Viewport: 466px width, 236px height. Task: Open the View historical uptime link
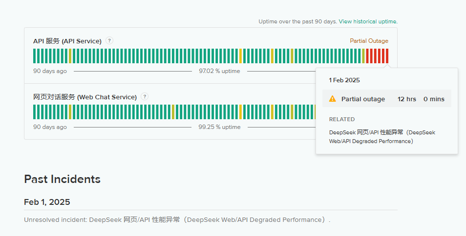[368, 21]
